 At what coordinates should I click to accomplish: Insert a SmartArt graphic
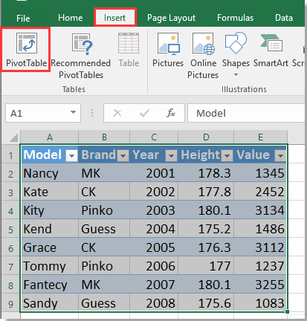tap(271, 50)
